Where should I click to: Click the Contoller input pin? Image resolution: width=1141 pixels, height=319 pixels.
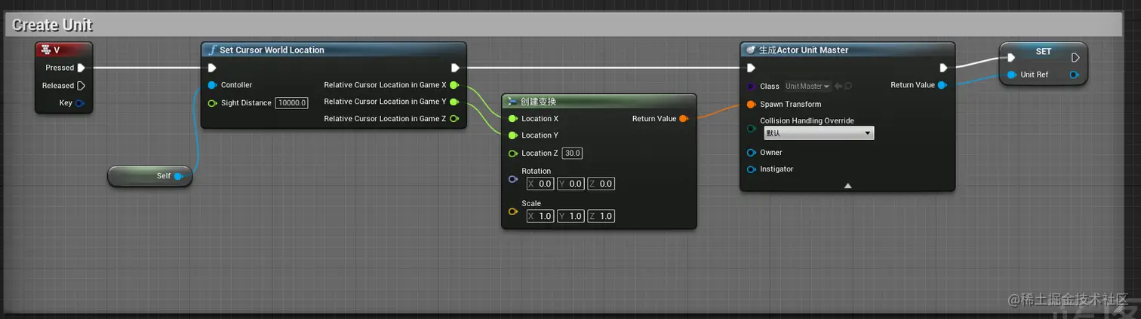point(212,85)
